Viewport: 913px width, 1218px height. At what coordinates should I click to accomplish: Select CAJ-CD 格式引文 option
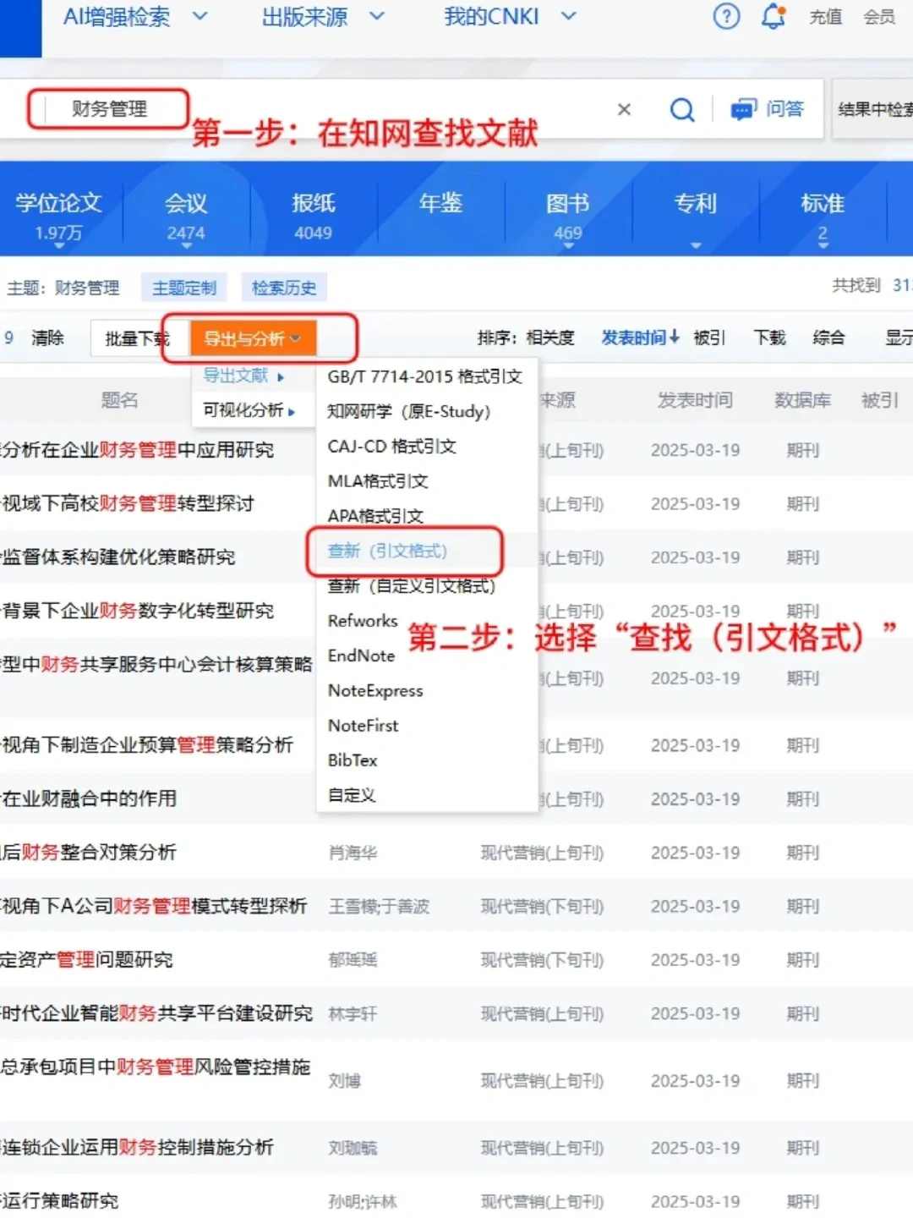coord(392,446)
